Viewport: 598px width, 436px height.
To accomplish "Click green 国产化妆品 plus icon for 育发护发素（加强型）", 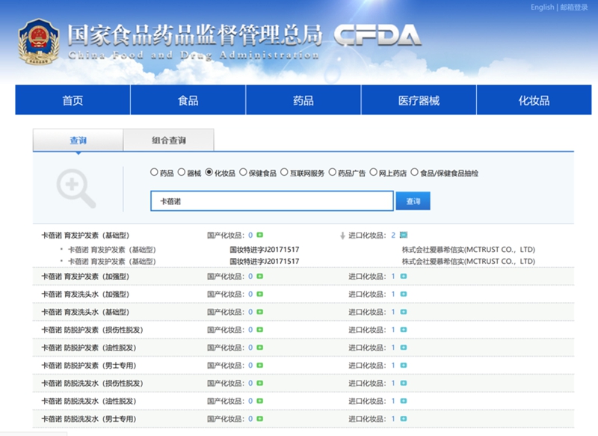I will (x=259, y=276).
